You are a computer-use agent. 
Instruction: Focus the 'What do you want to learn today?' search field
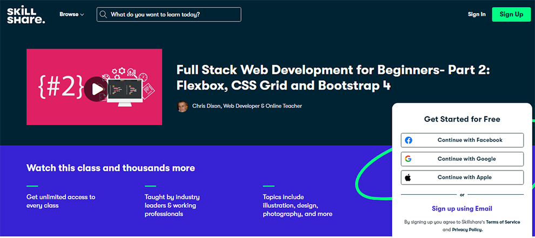169,15
